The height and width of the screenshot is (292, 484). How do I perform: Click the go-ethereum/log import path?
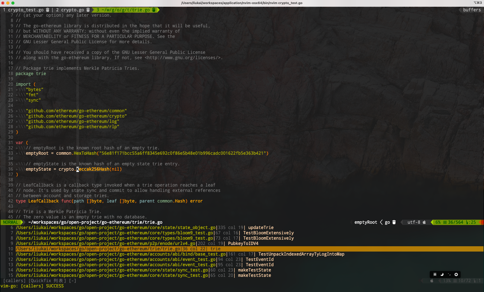[x=73, y=121]
